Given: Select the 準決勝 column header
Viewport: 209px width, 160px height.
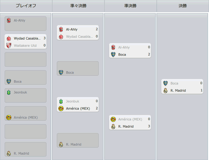Looking at the screenshot, I should point(131,6).
